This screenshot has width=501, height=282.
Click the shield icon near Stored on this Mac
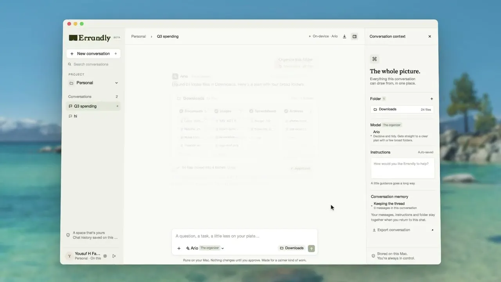(373, 256)
